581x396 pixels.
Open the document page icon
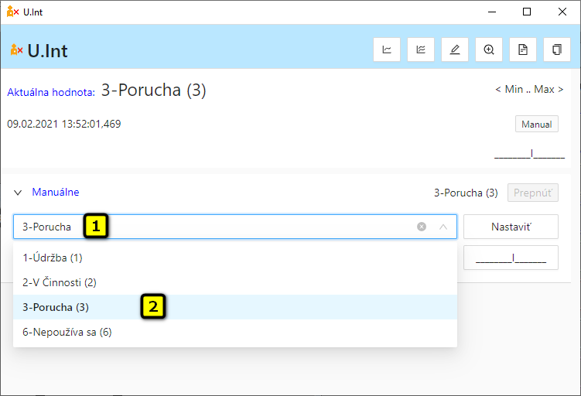click(523, 49)
